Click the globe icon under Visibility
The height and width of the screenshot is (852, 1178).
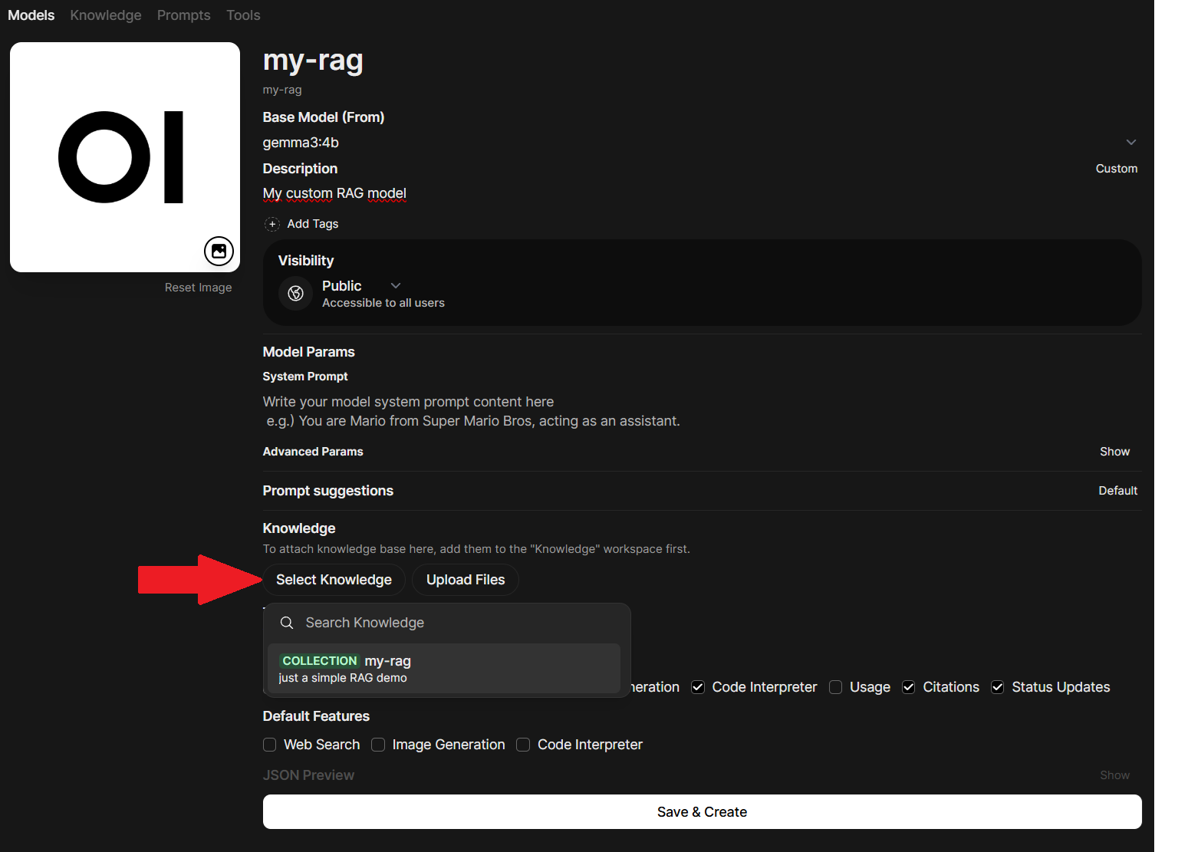point(295,294)
